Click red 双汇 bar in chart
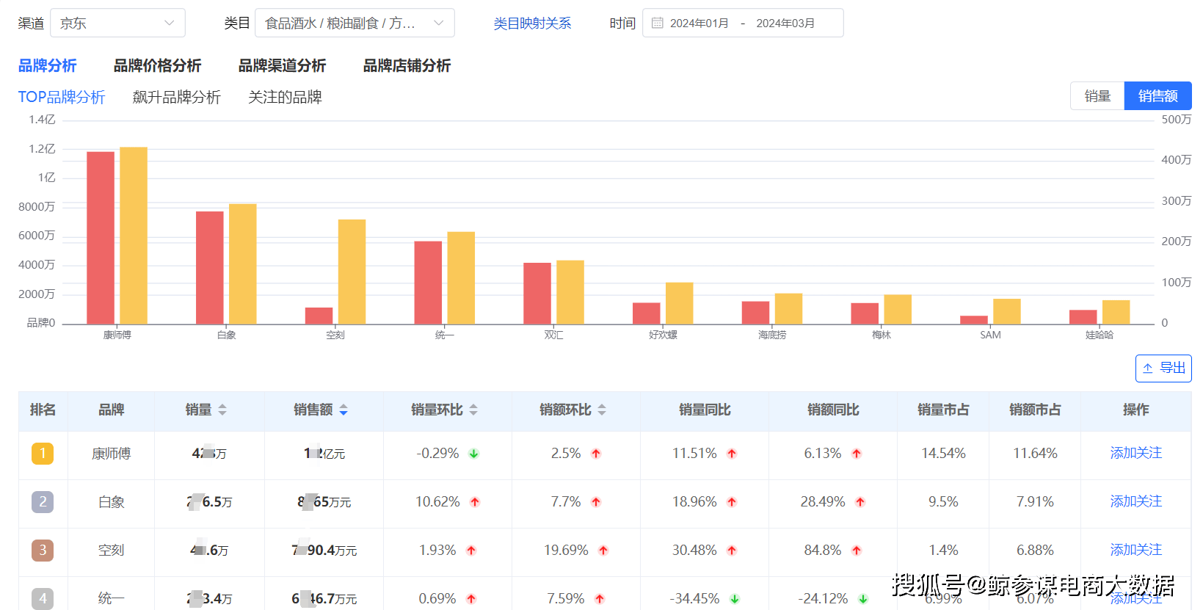Viewport: 1203px width, 610px height. (537, 293)
